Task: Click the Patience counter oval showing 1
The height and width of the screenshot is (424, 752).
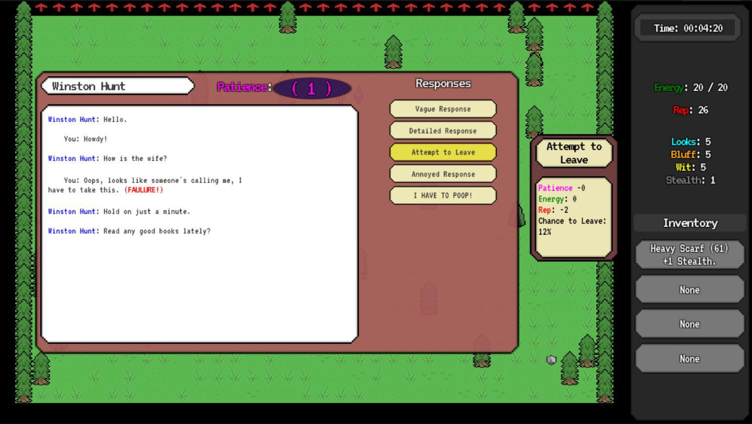Action: (312, 88)
